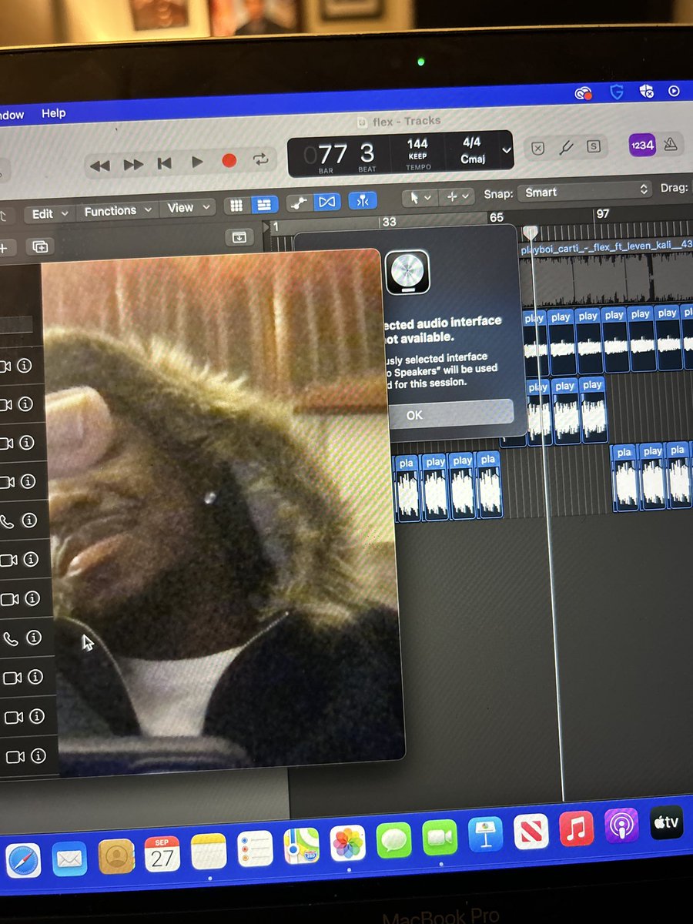Screen dimensions: 693x924
Task: Click the track header options icon
Action: pos(239,237)
